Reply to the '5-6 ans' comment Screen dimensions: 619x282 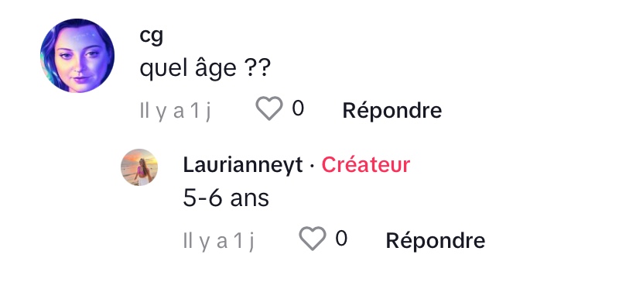436,240
